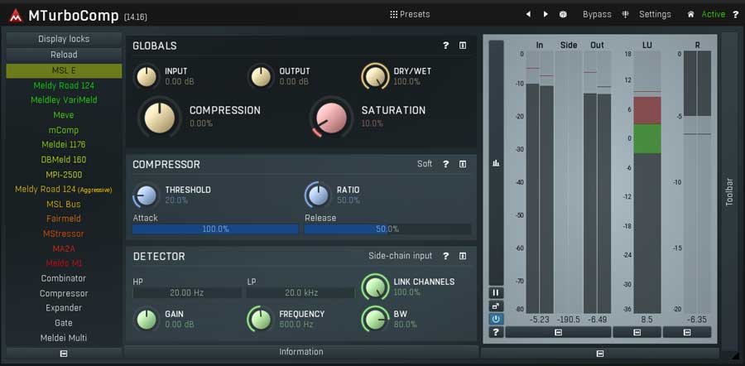Expand the Information bar

(300, 352)
